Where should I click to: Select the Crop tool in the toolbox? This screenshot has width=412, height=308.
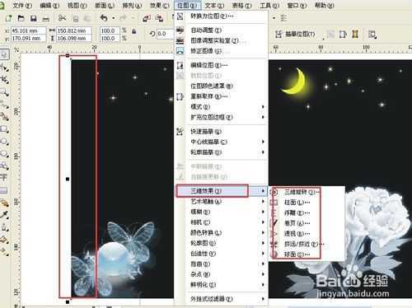pyautogui.click(x=4, y=80)
